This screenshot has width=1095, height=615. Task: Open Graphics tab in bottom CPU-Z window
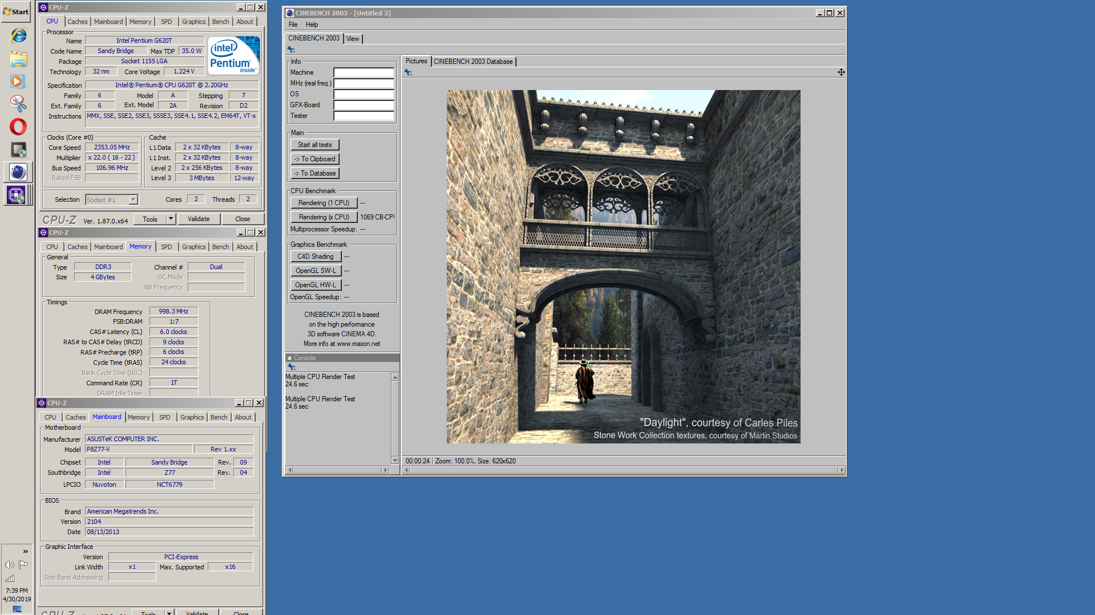[x=192, y=417]
